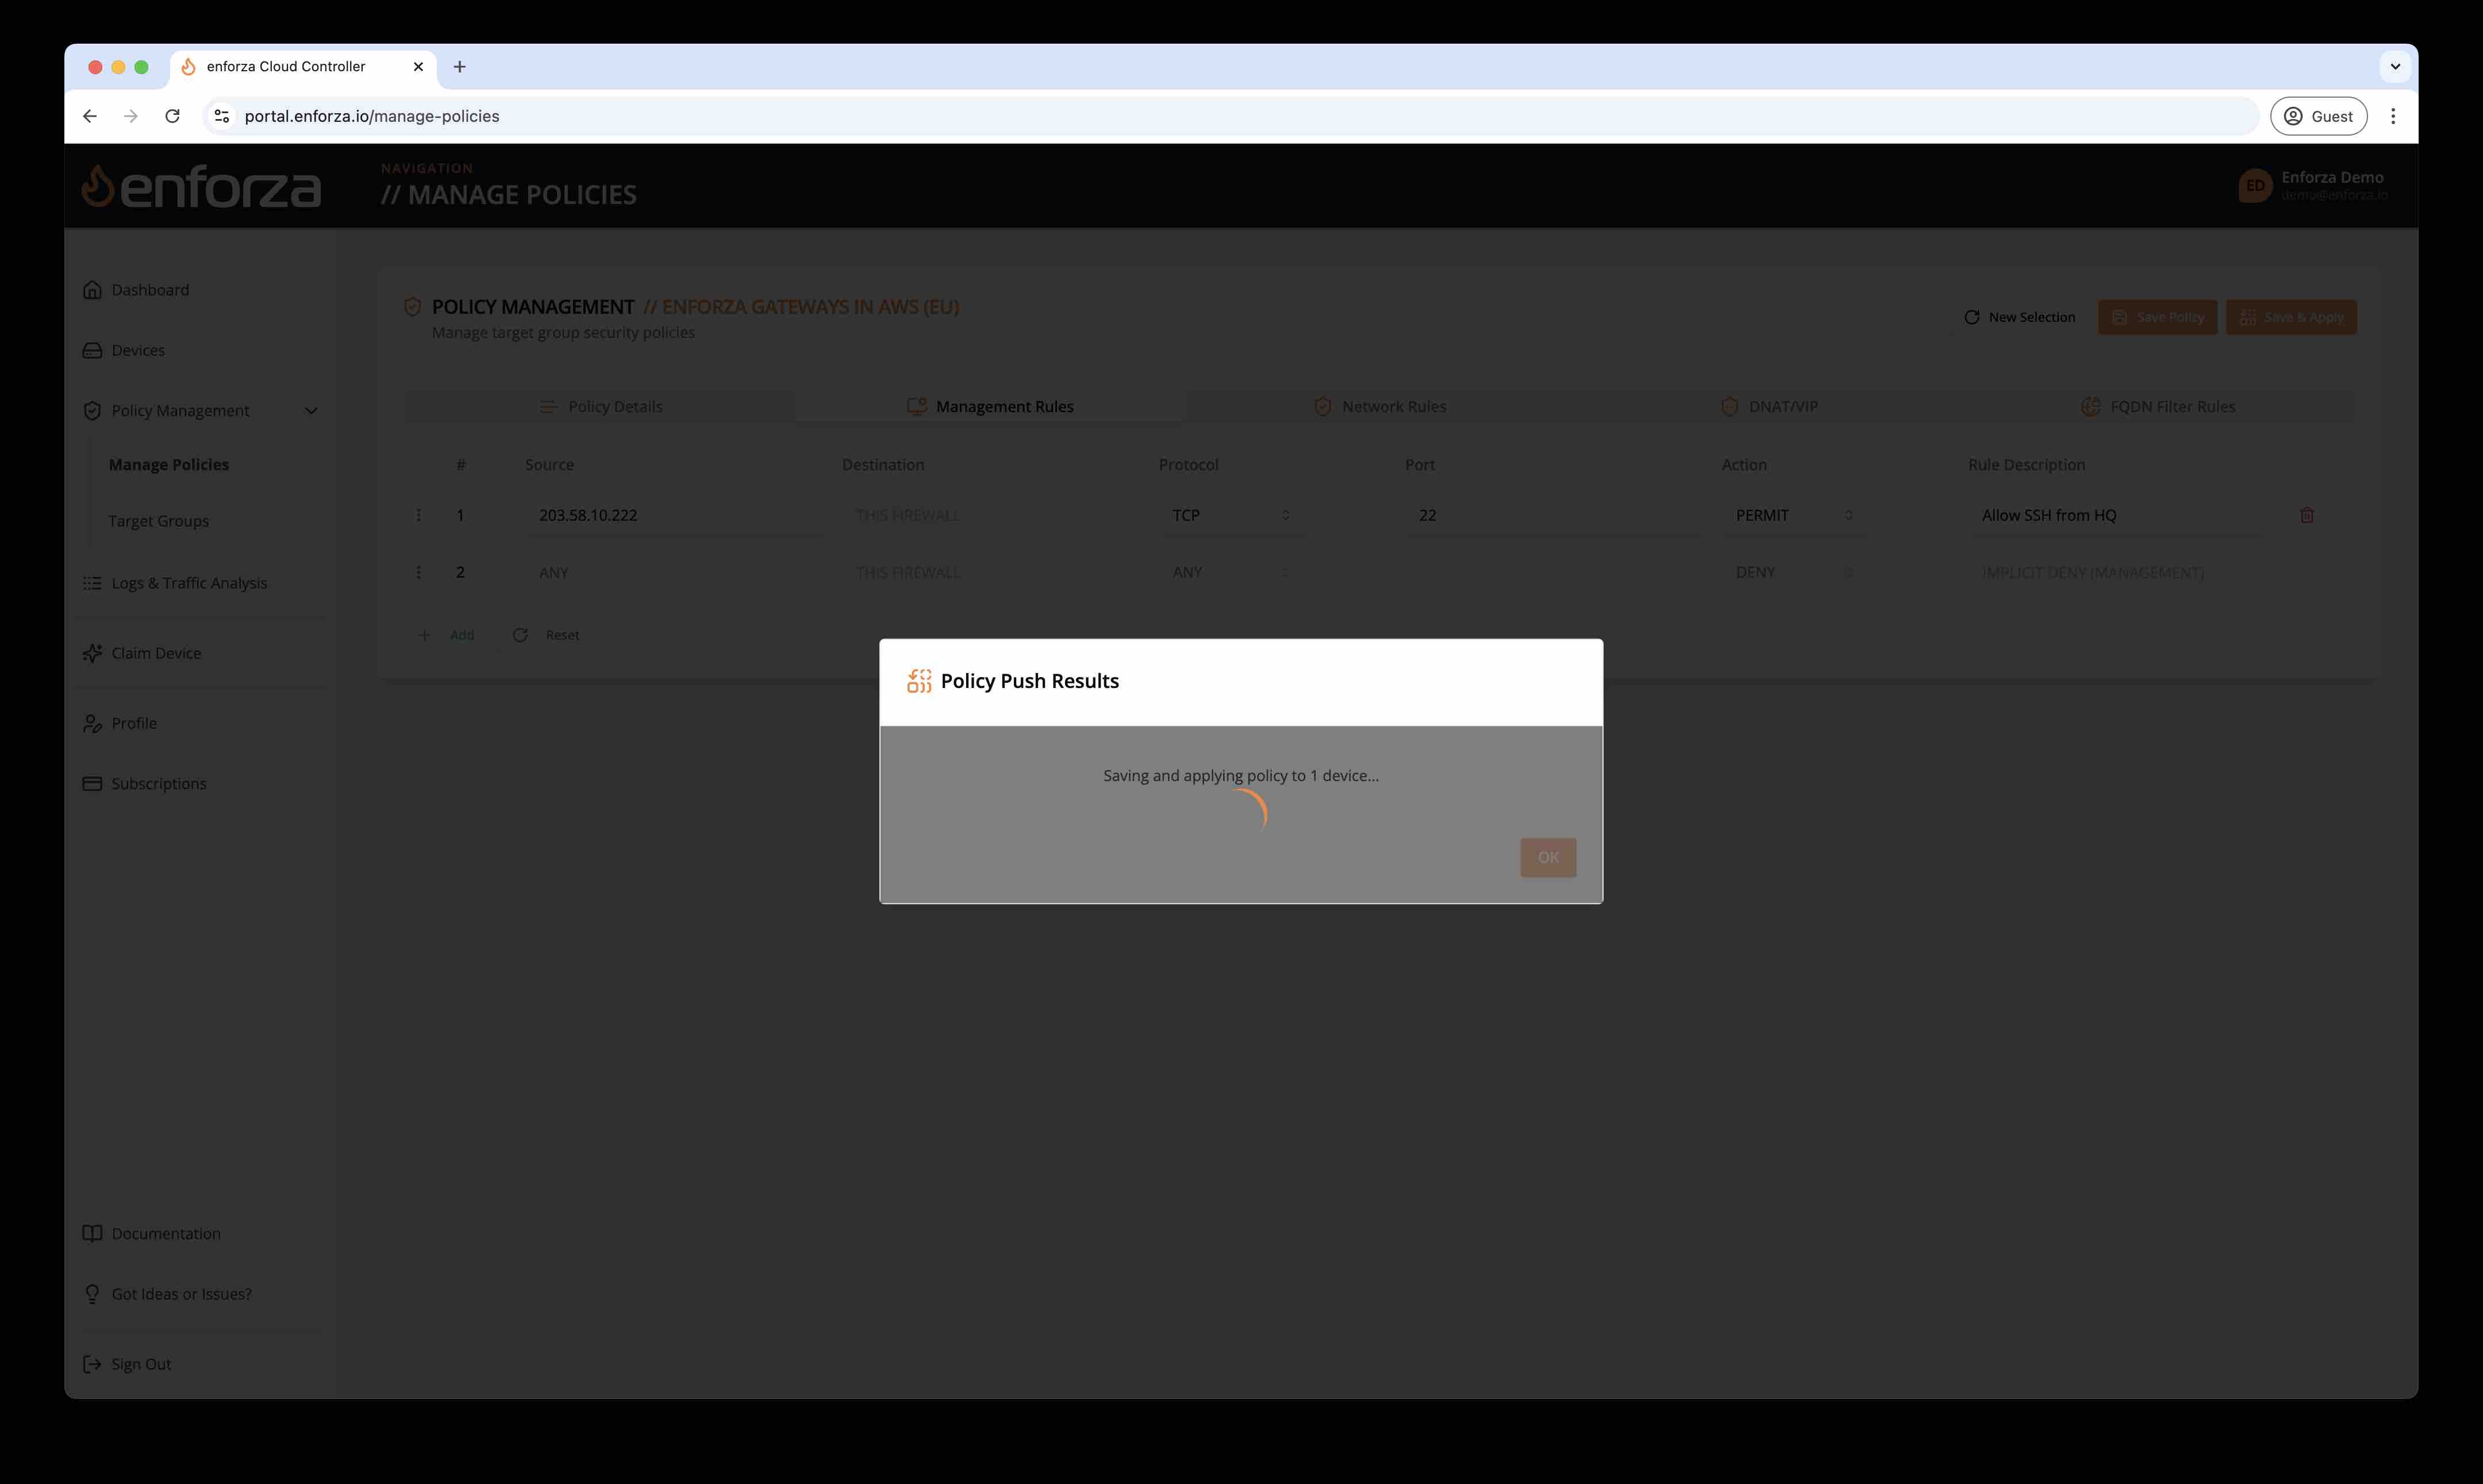Open the ANY protocol dropdown for rule 2
2483x1484 pixels.
tap(1232, 572)
